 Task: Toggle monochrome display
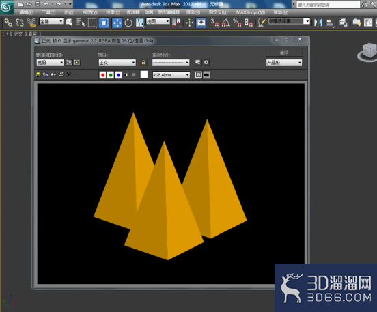pyautogui.click(x=134, y=75)
